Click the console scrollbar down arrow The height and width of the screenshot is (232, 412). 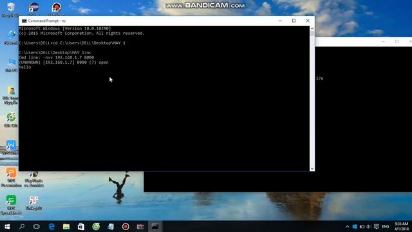(x=312, y=169)
